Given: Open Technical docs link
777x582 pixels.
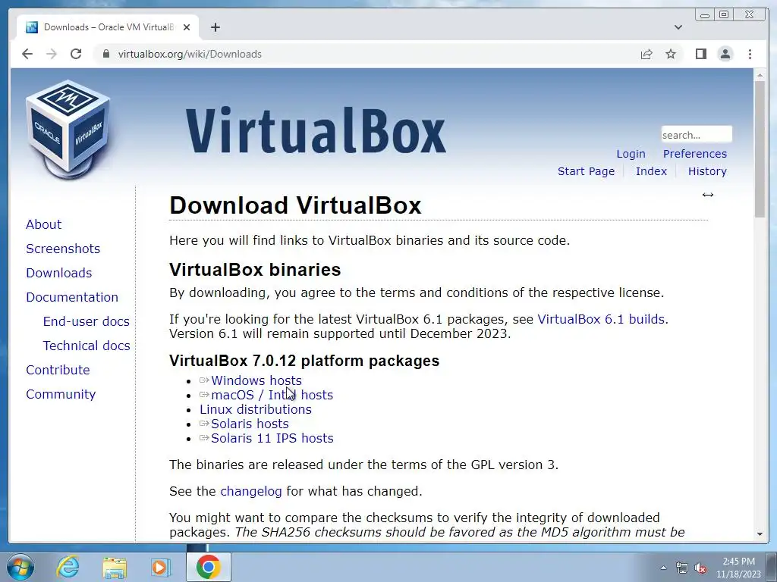Looking at the screenshot, I should pos(87,346).
